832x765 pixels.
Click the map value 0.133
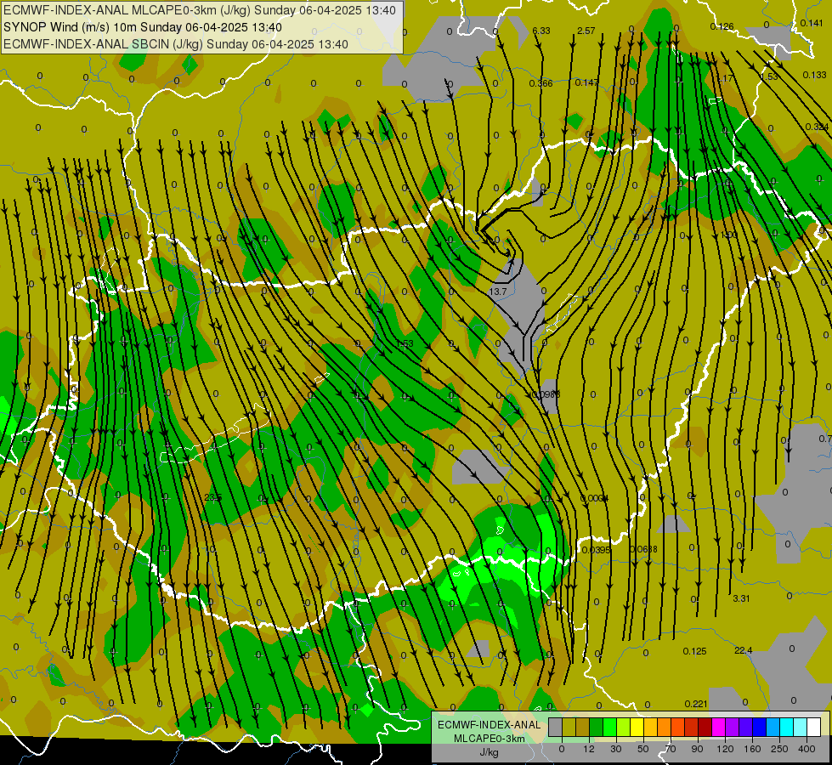pyautogui.click(x=814, y=75)
